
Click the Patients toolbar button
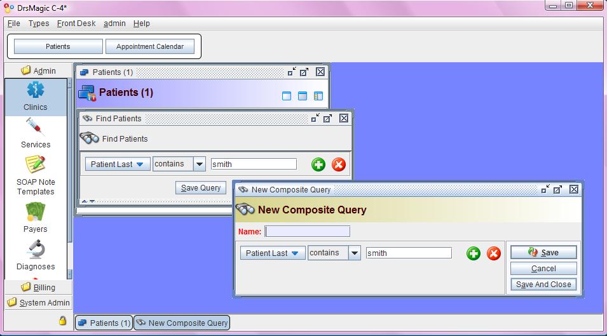point(58,46)
